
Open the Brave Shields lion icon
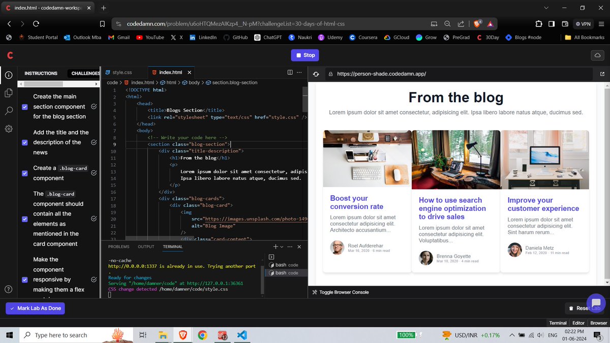[478, 23]
